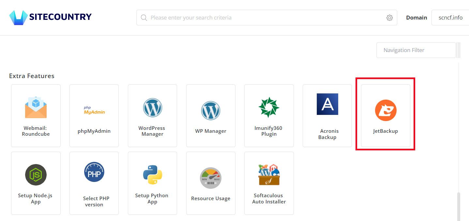Click the SiteCountry logo
Image resolution: width=469 pixels, height=221 pixels.
[x=51, y=17]
